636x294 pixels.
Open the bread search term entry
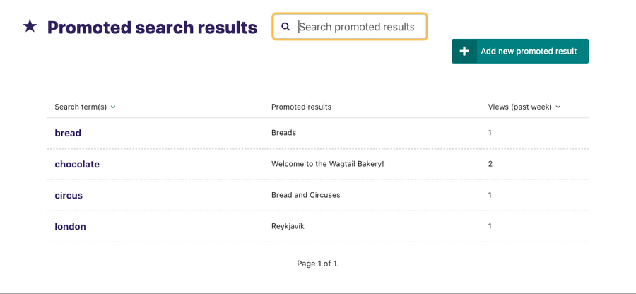[x=68, y=133]
